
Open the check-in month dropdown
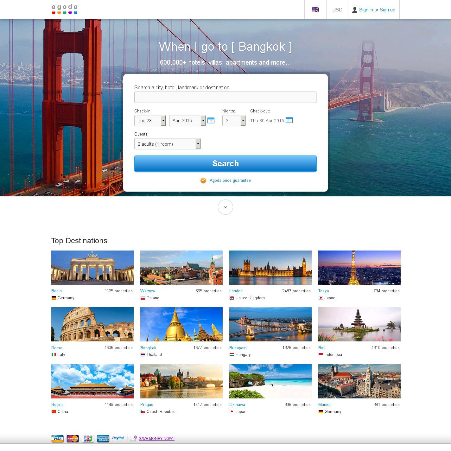187,121
